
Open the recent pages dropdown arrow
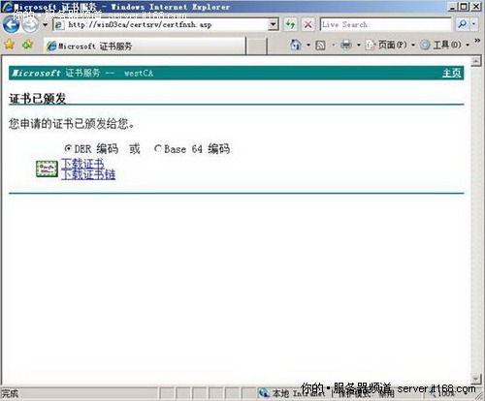tap(46, 25)
